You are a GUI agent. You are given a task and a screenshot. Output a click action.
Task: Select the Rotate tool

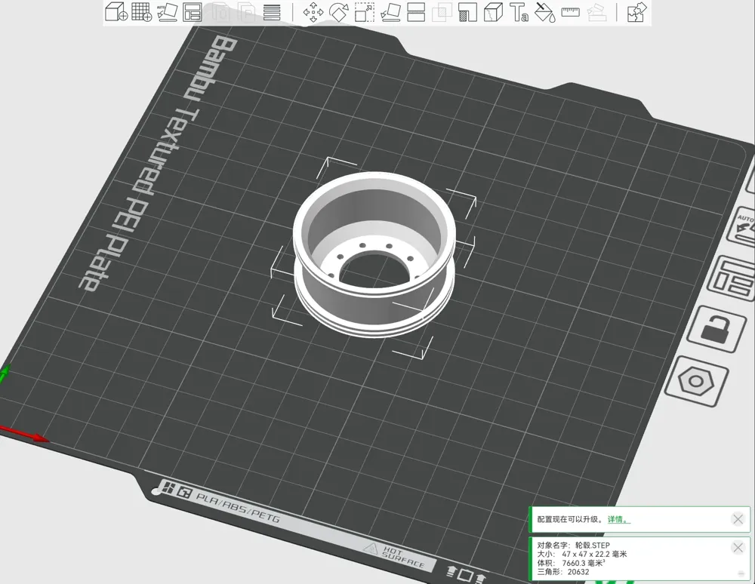(x=338, y=12)
